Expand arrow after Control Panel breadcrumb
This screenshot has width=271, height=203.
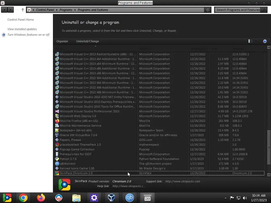pyautogui.click(x=57, y=10)
